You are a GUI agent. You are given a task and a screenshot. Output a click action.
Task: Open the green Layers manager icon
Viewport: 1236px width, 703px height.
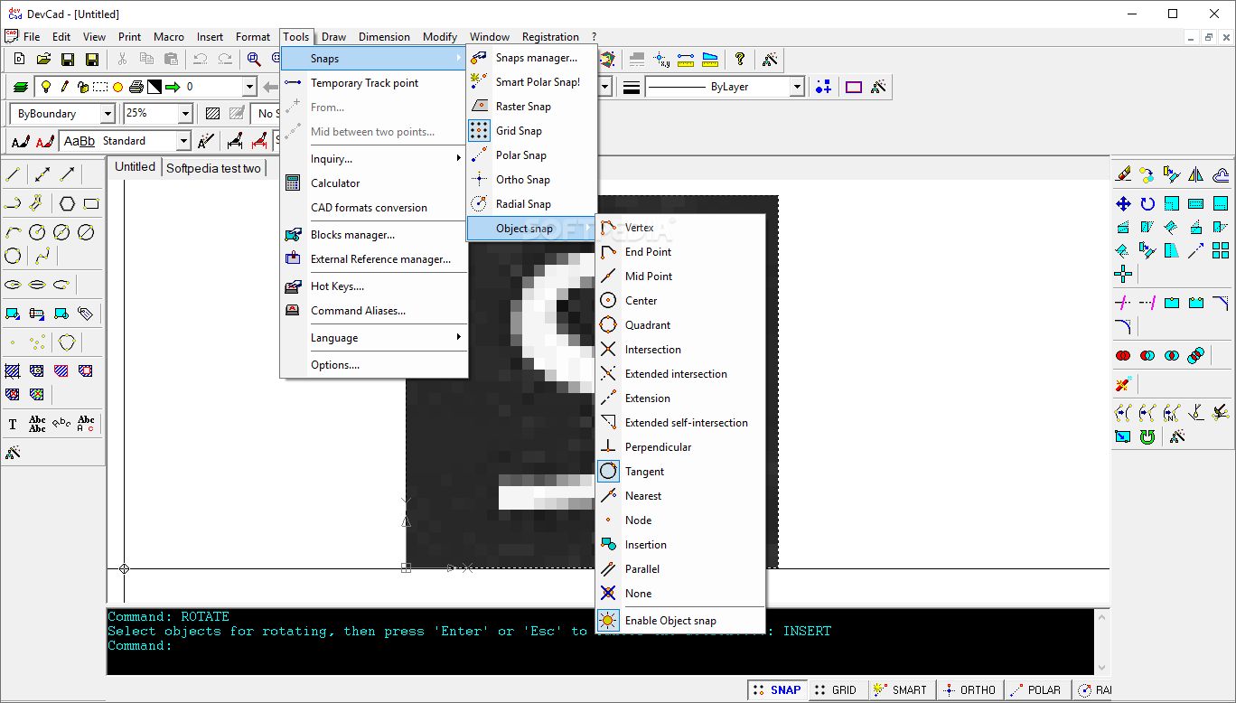pyautogui.click(x=20, y=87)
